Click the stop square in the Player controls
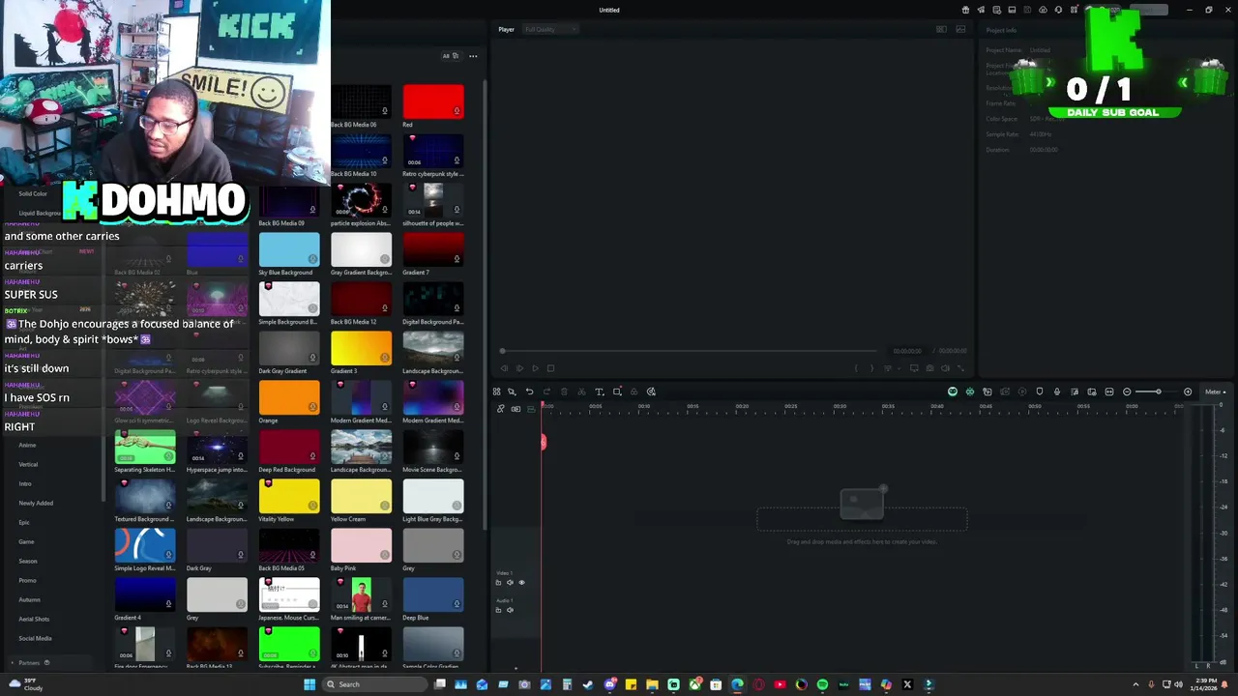 point(551,368)
